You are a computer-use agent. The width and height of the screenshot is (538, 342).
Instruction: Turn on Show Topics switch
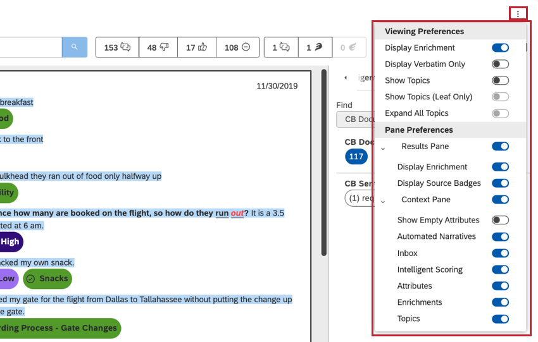coord(500,80)
